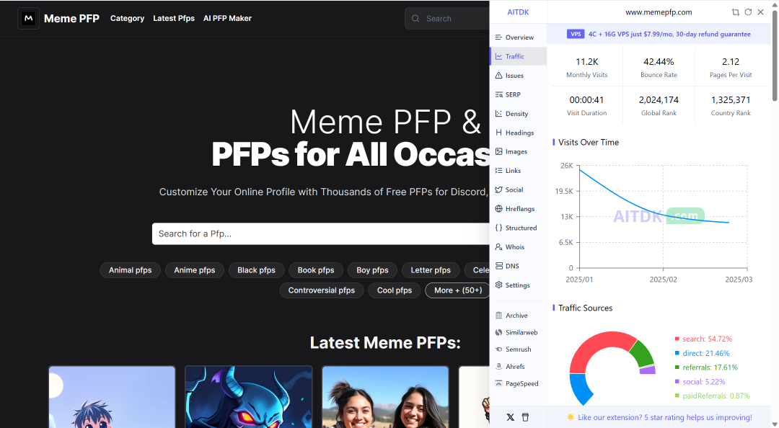Click the blue direct: 21.46% legend entry
The width and height of the screenshot is (779, 428).
coord(702,354)
